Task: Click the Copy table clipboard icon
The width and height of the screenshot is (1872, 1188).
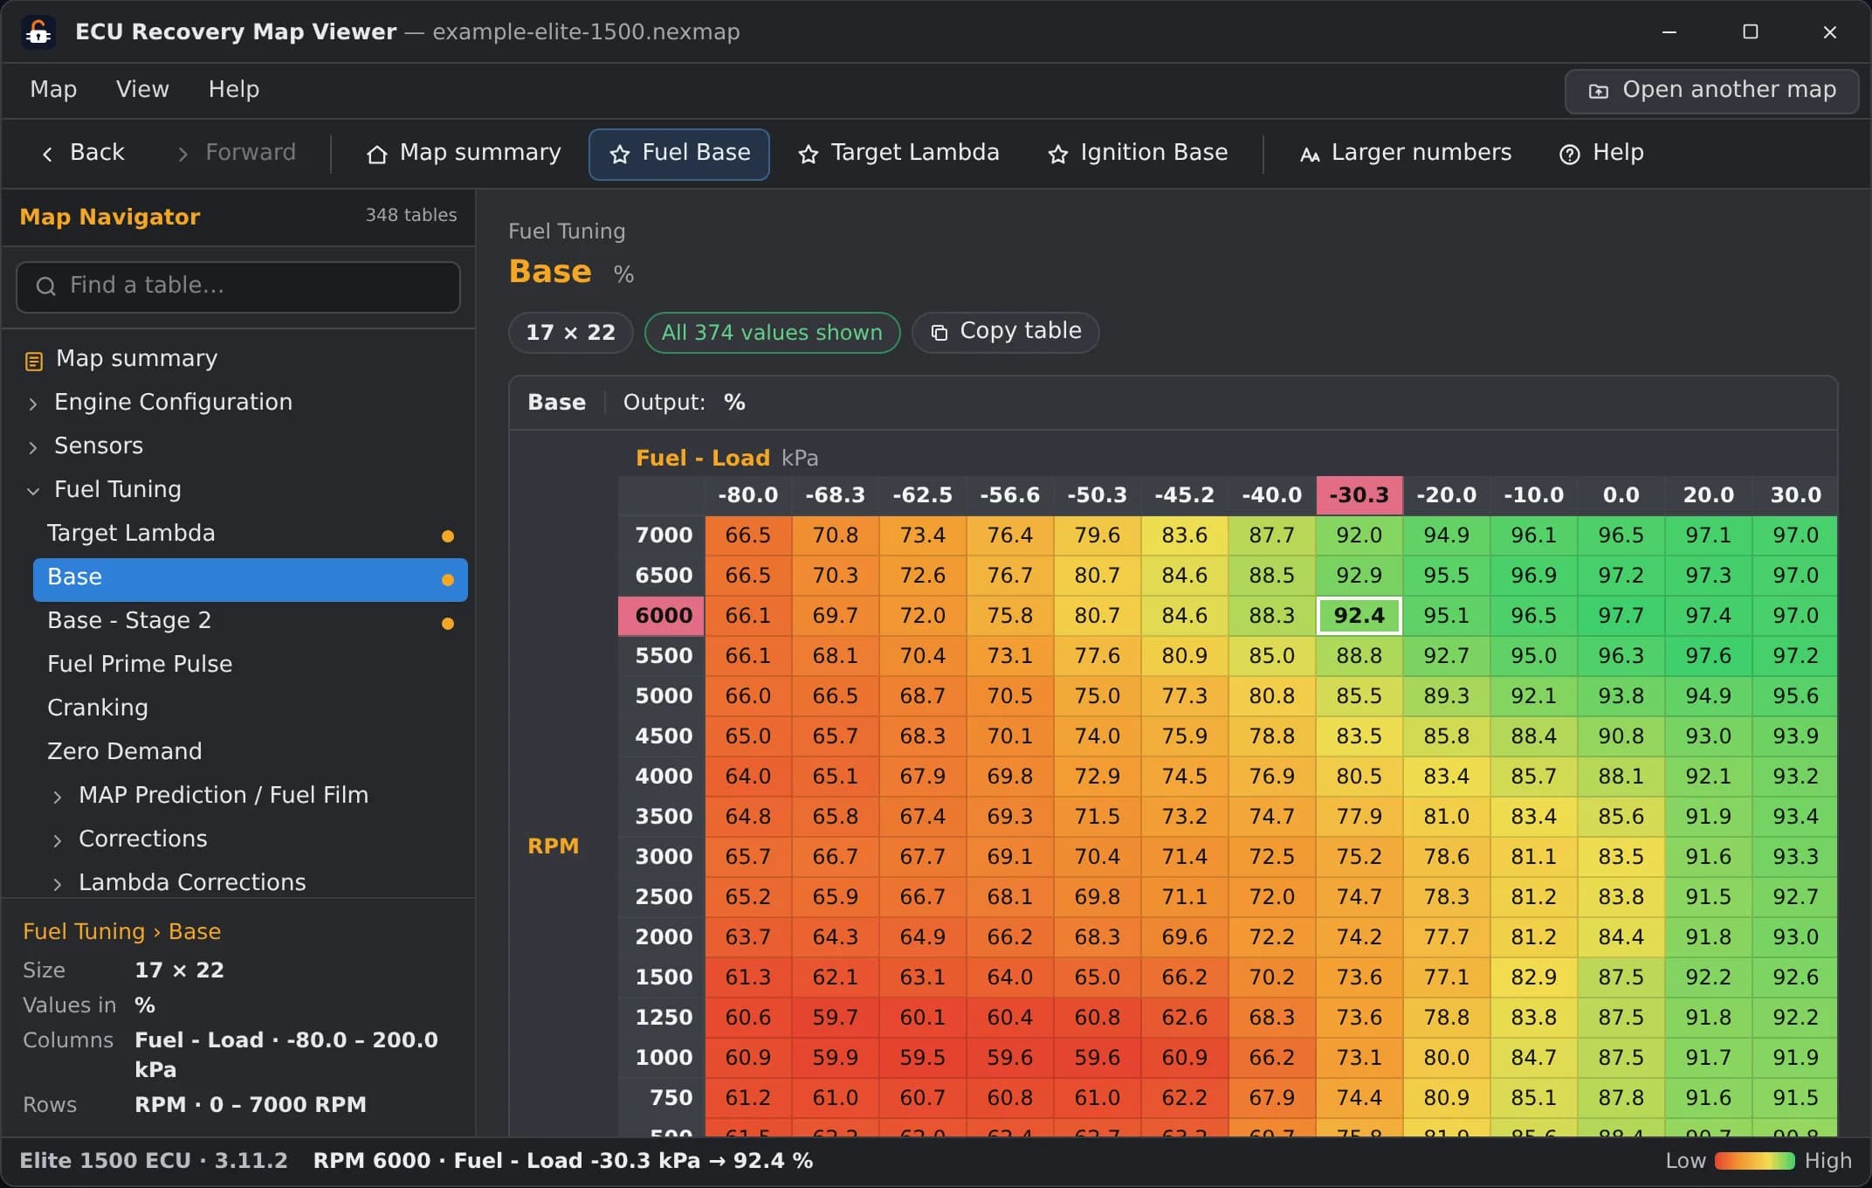Action: tap(939, 333)
